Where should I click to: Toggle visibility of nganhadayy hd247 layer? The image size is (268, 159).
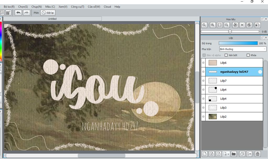pyautogui.click(x=203, y=72)
